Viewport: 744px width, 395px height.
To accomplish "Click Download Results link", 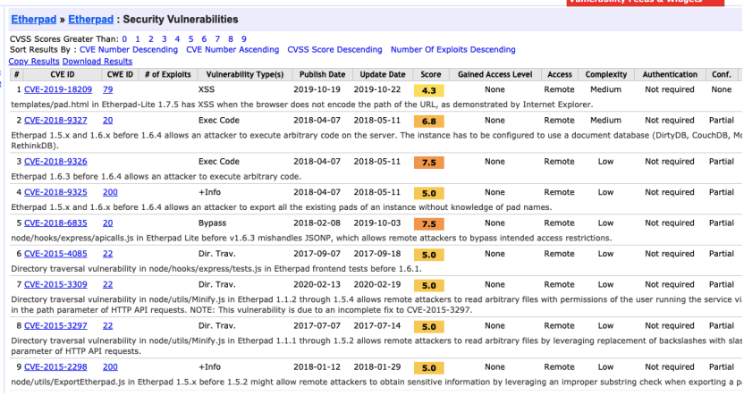I will pos(97,61).
